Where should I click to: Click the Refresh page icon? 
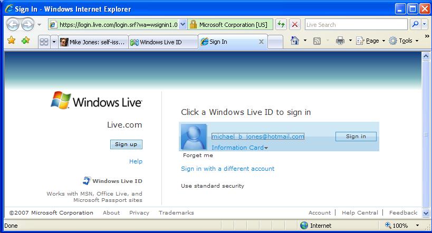click(x=281, y=25)
